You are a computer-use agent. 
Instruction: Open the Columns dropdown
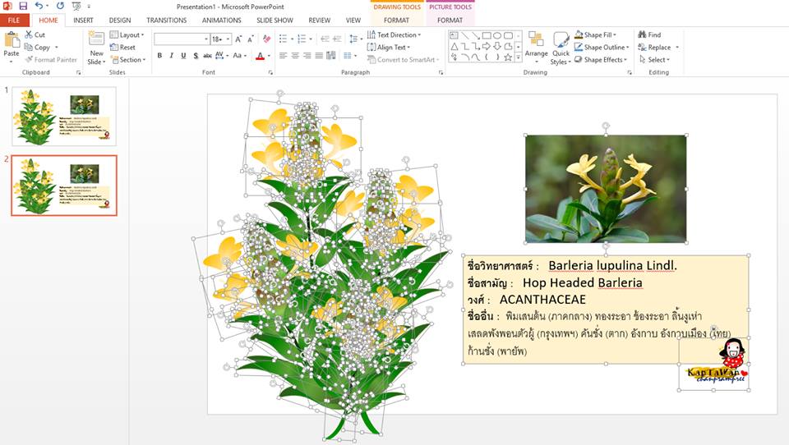click(350, 56)
